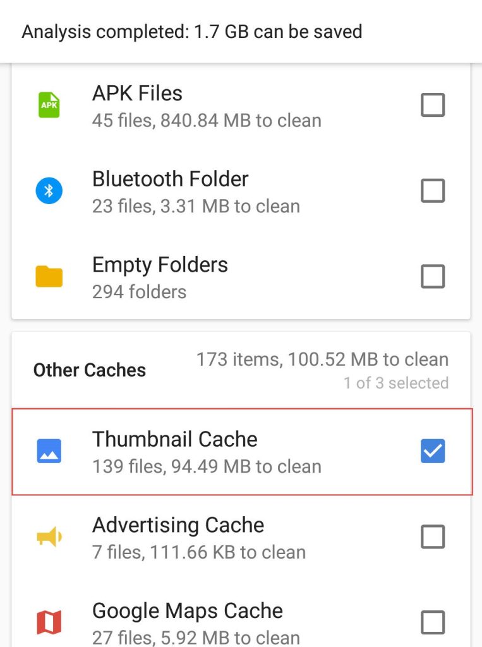This screenshot has height=647, width=482.
Task: Check the Google Maps Cache checkbox
Action: 433,622
